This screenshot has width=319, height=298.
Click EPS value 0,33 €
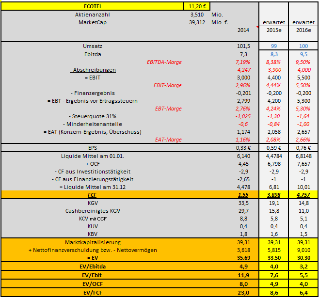pos(243,148)
